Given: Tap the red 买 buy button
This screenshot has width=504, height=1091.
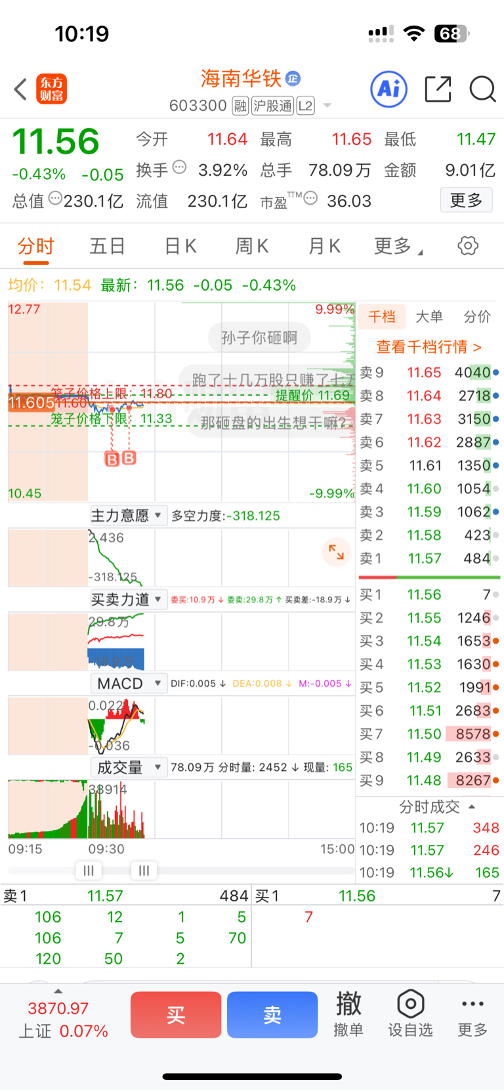Looking at the screenshot, I should 176,1015.
